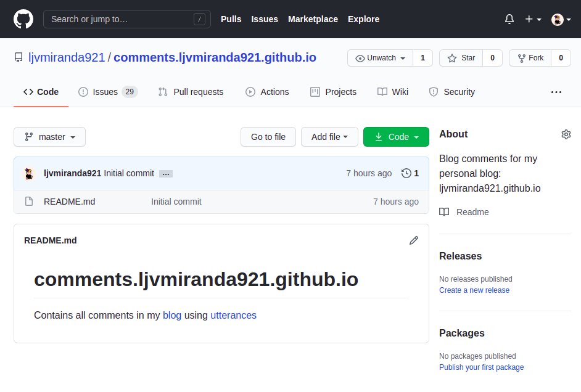The height and width of the screenshot is (392, 581).
Task: Click the Readme book icon in About
Action: [444, 212]
